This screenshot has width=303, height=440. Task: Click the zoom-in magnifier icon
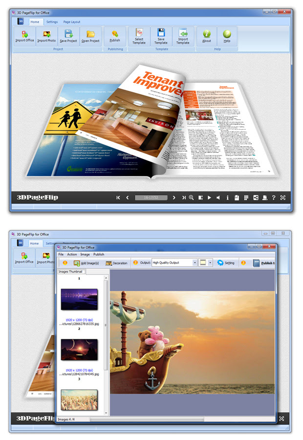pyautogui.click(x=192, y=198)
